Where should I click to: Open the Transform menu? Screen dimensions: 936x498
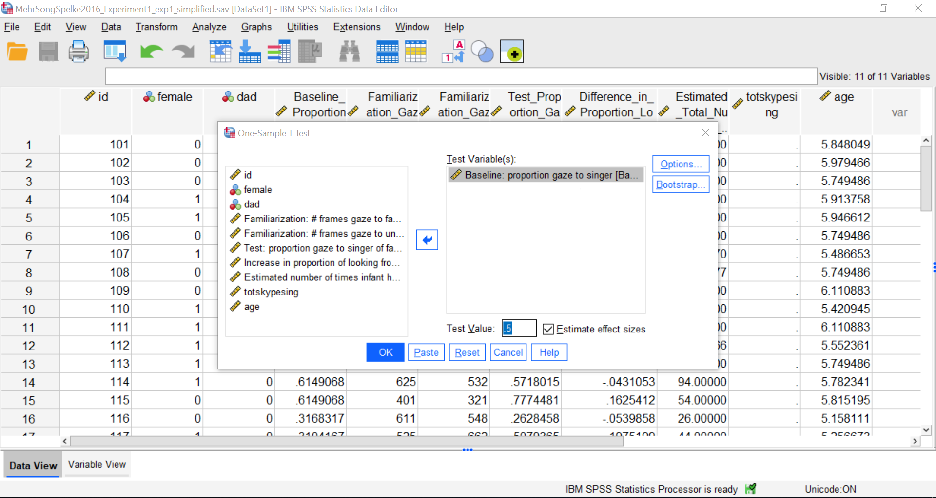coord(156,27)
